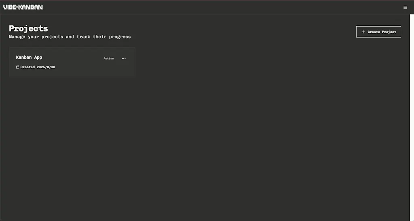414x221 pixels.
Task: Click the empty lower area of Kanban App card
Action: 72,73
